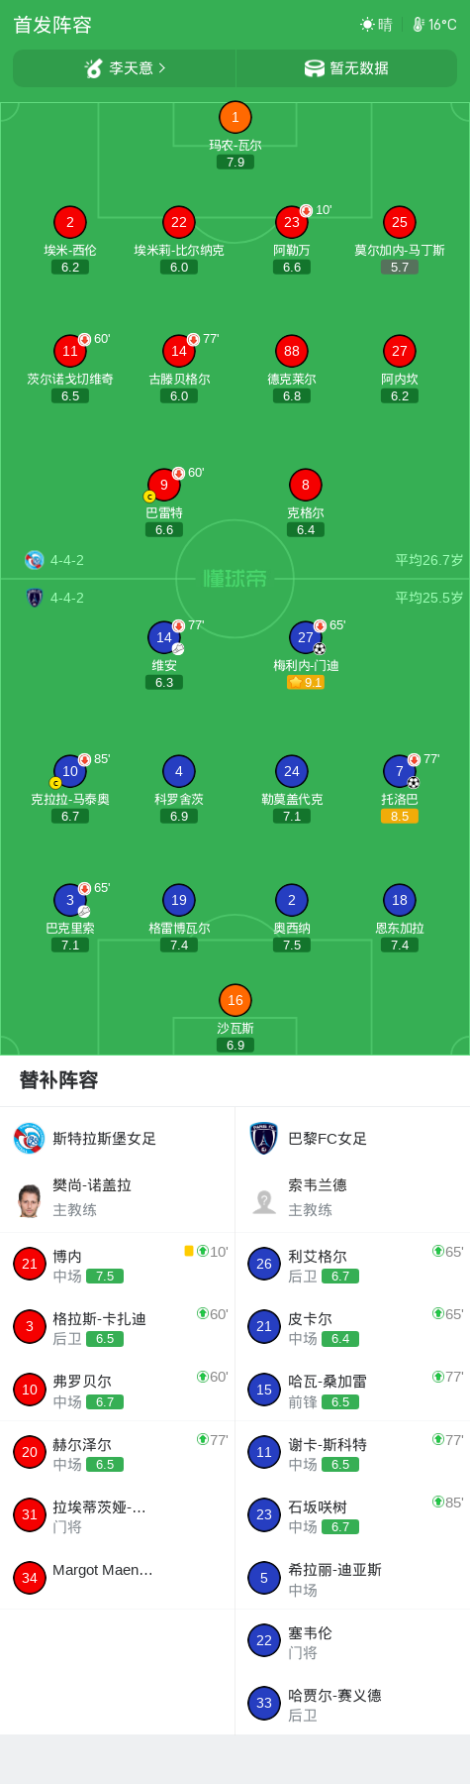Tap goalkeeper number 1 玛农-瓦尔 jersey icon
This screenshot has height=1784, width=470.
pos(235,117)
